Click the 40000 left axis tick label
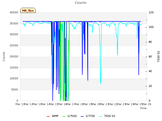This screenshot has width=162, height=121. point(14,12)
